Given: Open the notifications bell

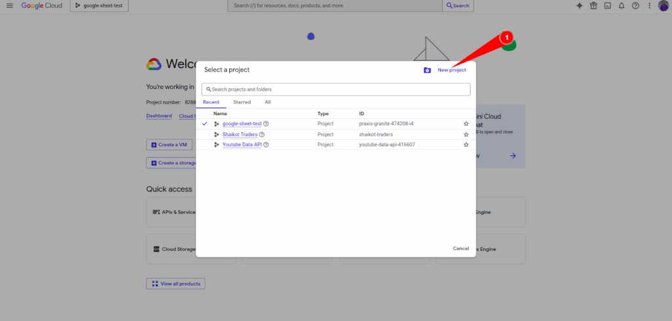Looking at the screenshot, I should click(x=621, y=6).
